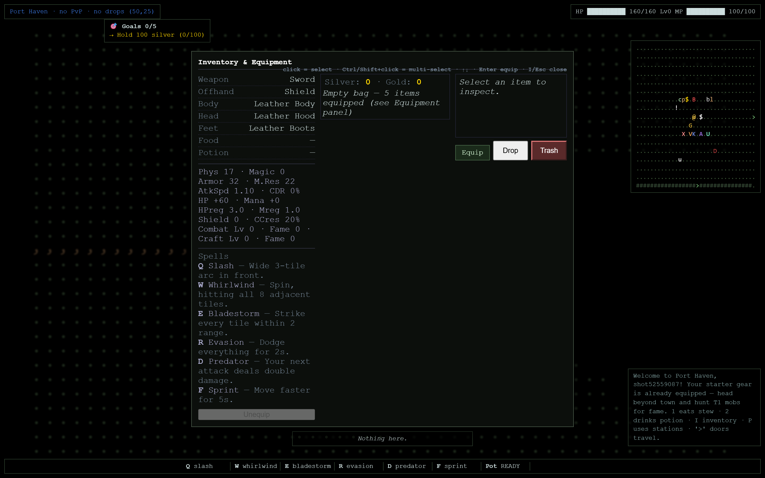Click the Select an item to inspect panel
Image resolution: width=765 pixels, height=478 pixels.
(x=511, y=106)
